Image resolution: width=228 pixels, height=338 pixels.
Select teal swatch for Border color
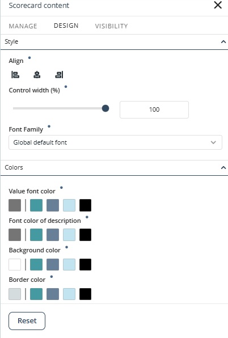[x=36, y=294]
